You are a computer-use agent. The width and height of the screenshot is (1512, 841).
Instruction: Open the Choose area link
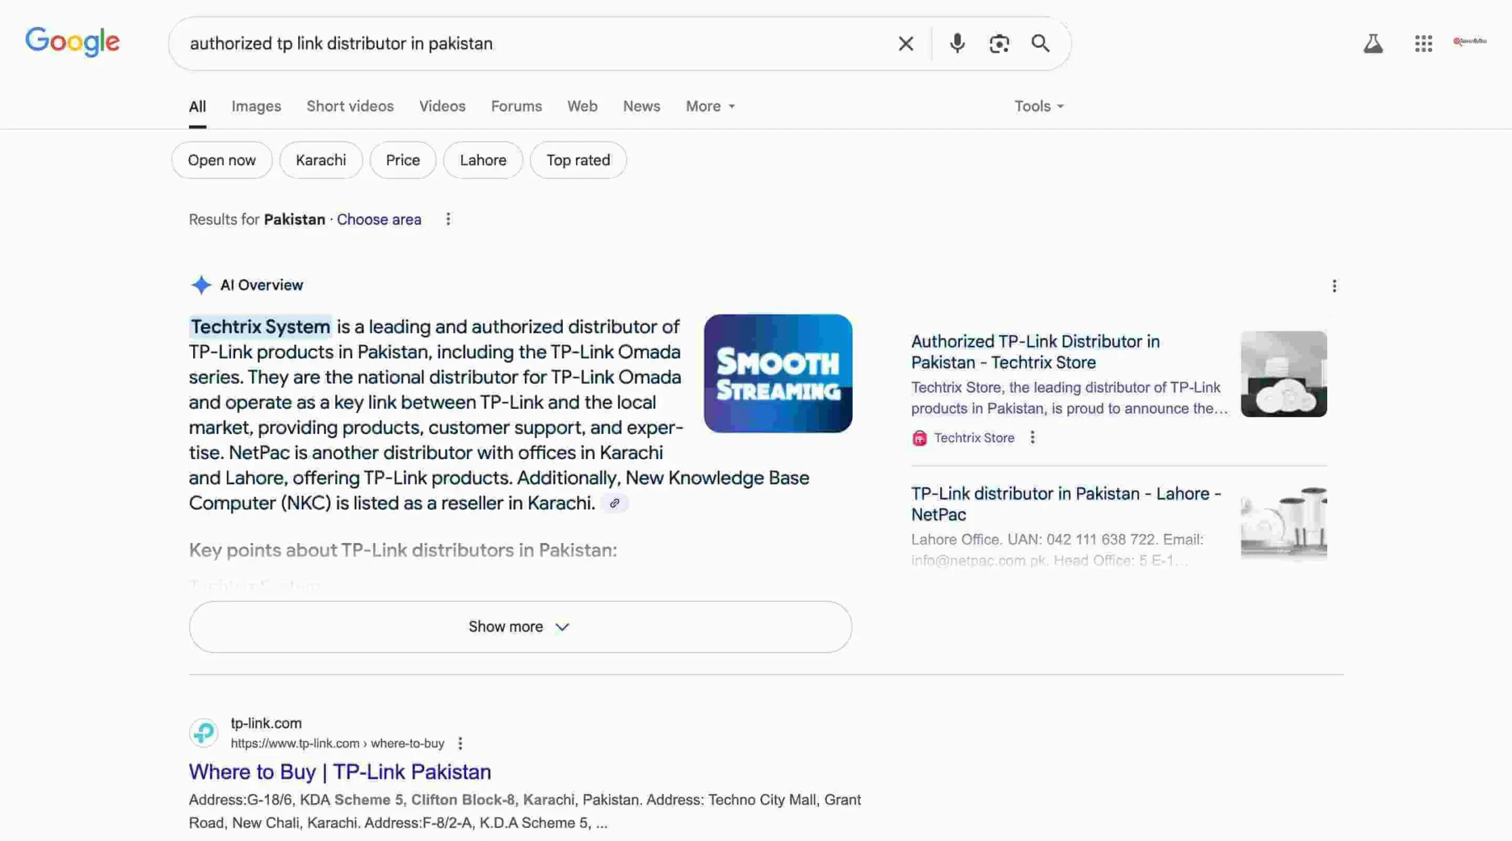tap(379, 219)
